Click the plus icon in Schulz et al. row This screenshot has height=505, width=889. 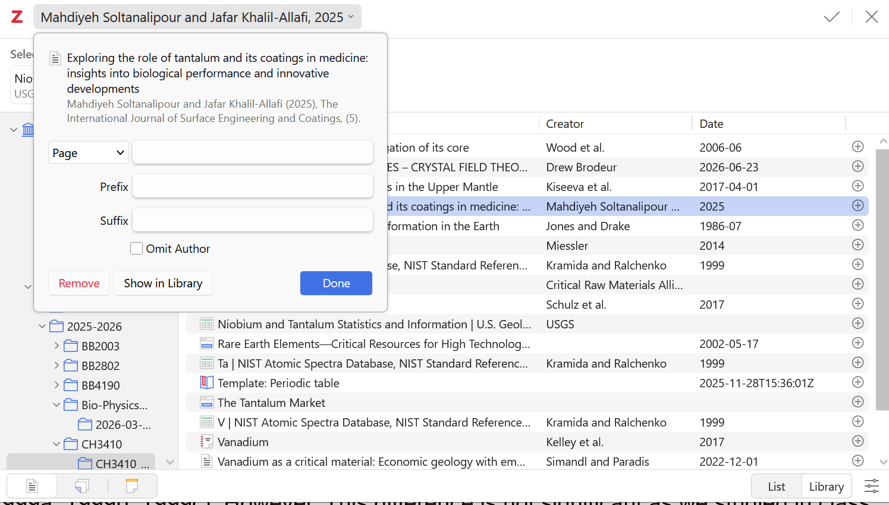[x=857, y=303]
